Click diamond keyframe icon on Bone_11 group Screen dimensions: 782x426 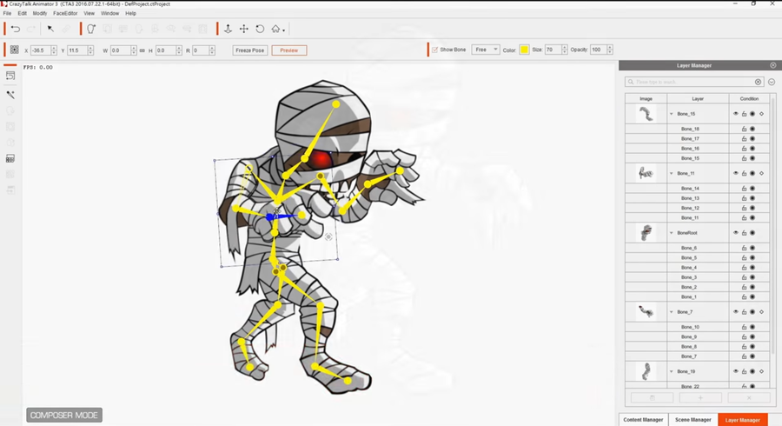(x=761, y=173)
